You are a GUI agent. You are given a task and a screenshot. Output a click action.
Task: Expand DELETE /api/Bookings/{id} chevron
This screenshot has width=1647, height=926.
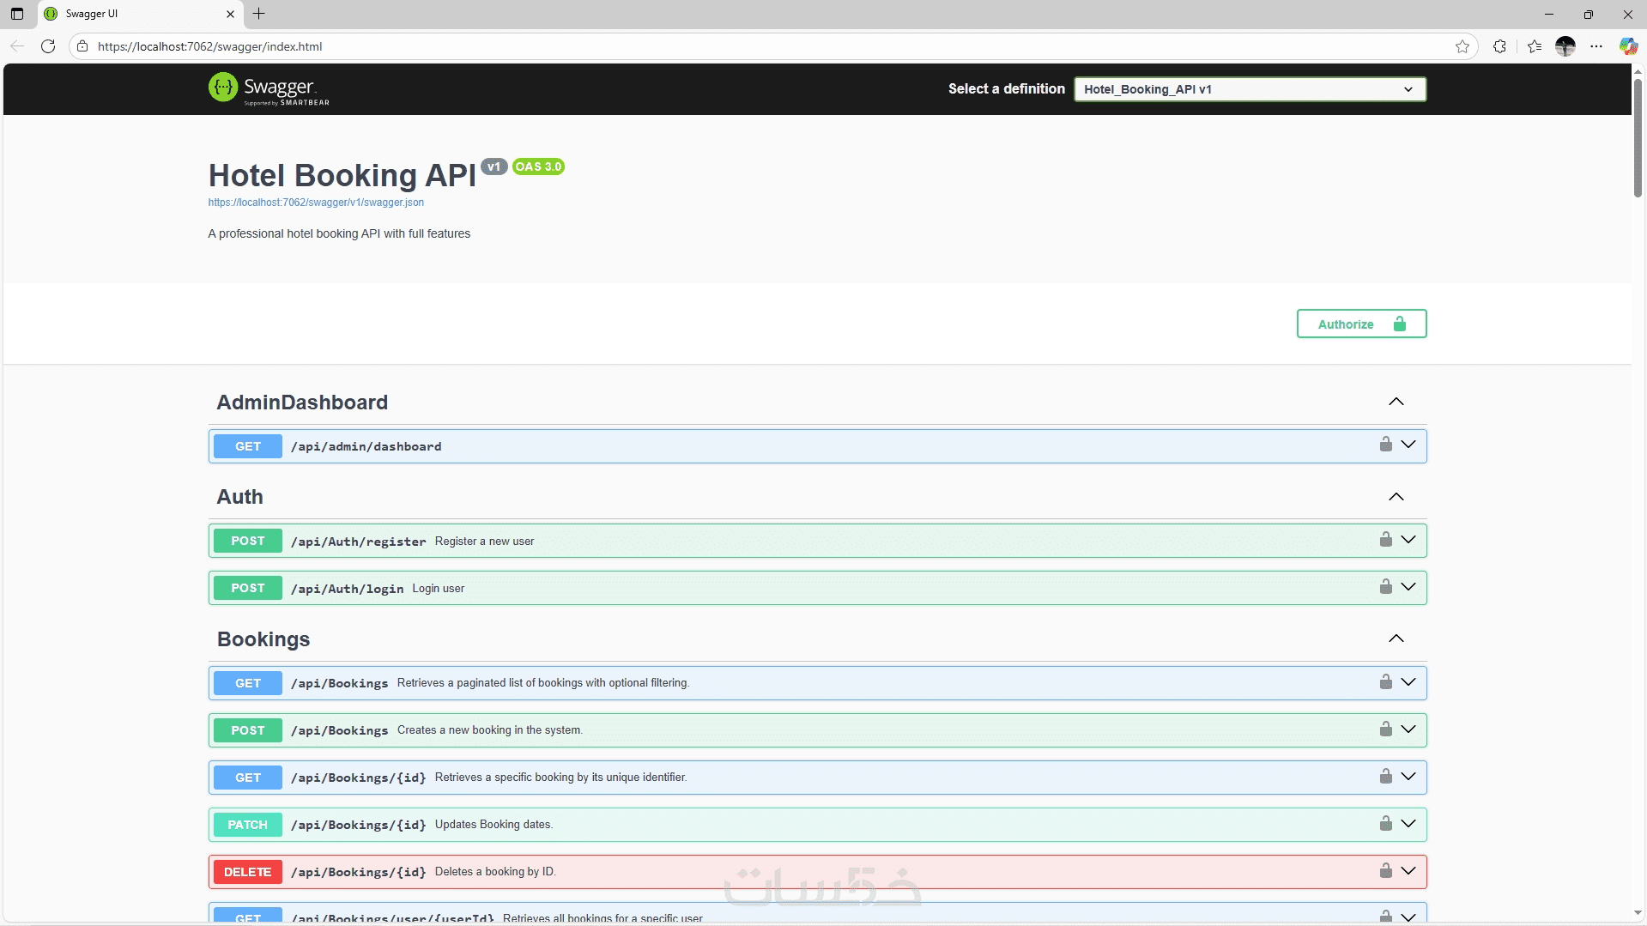[x=1408, y=871]
